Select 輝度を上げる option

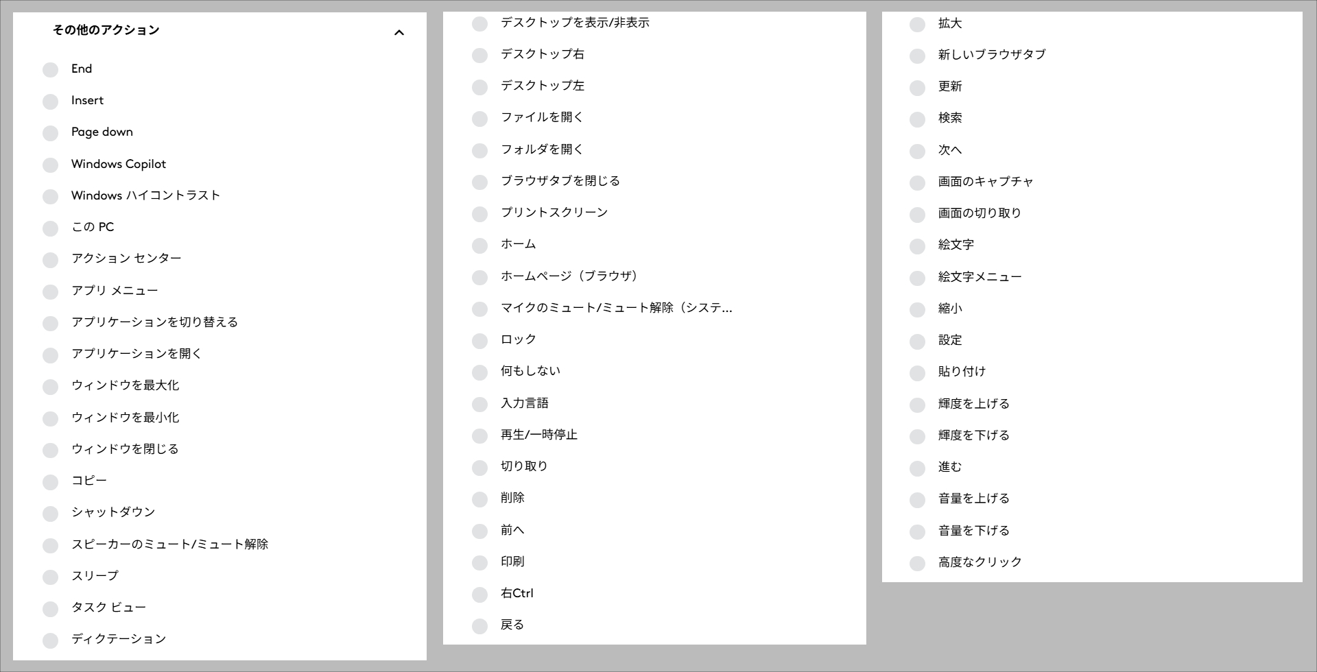[x=917, y=405]
